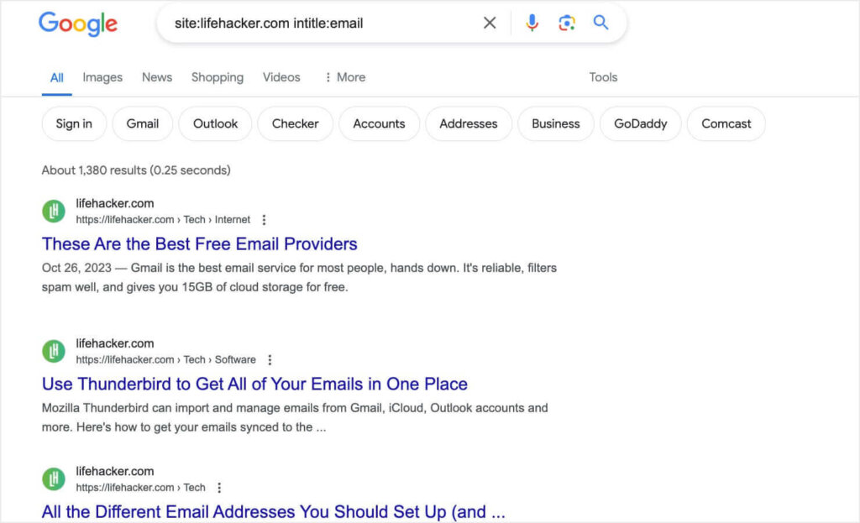The image size is (860, 523).
Task: Click the lifehacker.com favicon on the first result
Action: pyautogui.click(x=53, y=211)
